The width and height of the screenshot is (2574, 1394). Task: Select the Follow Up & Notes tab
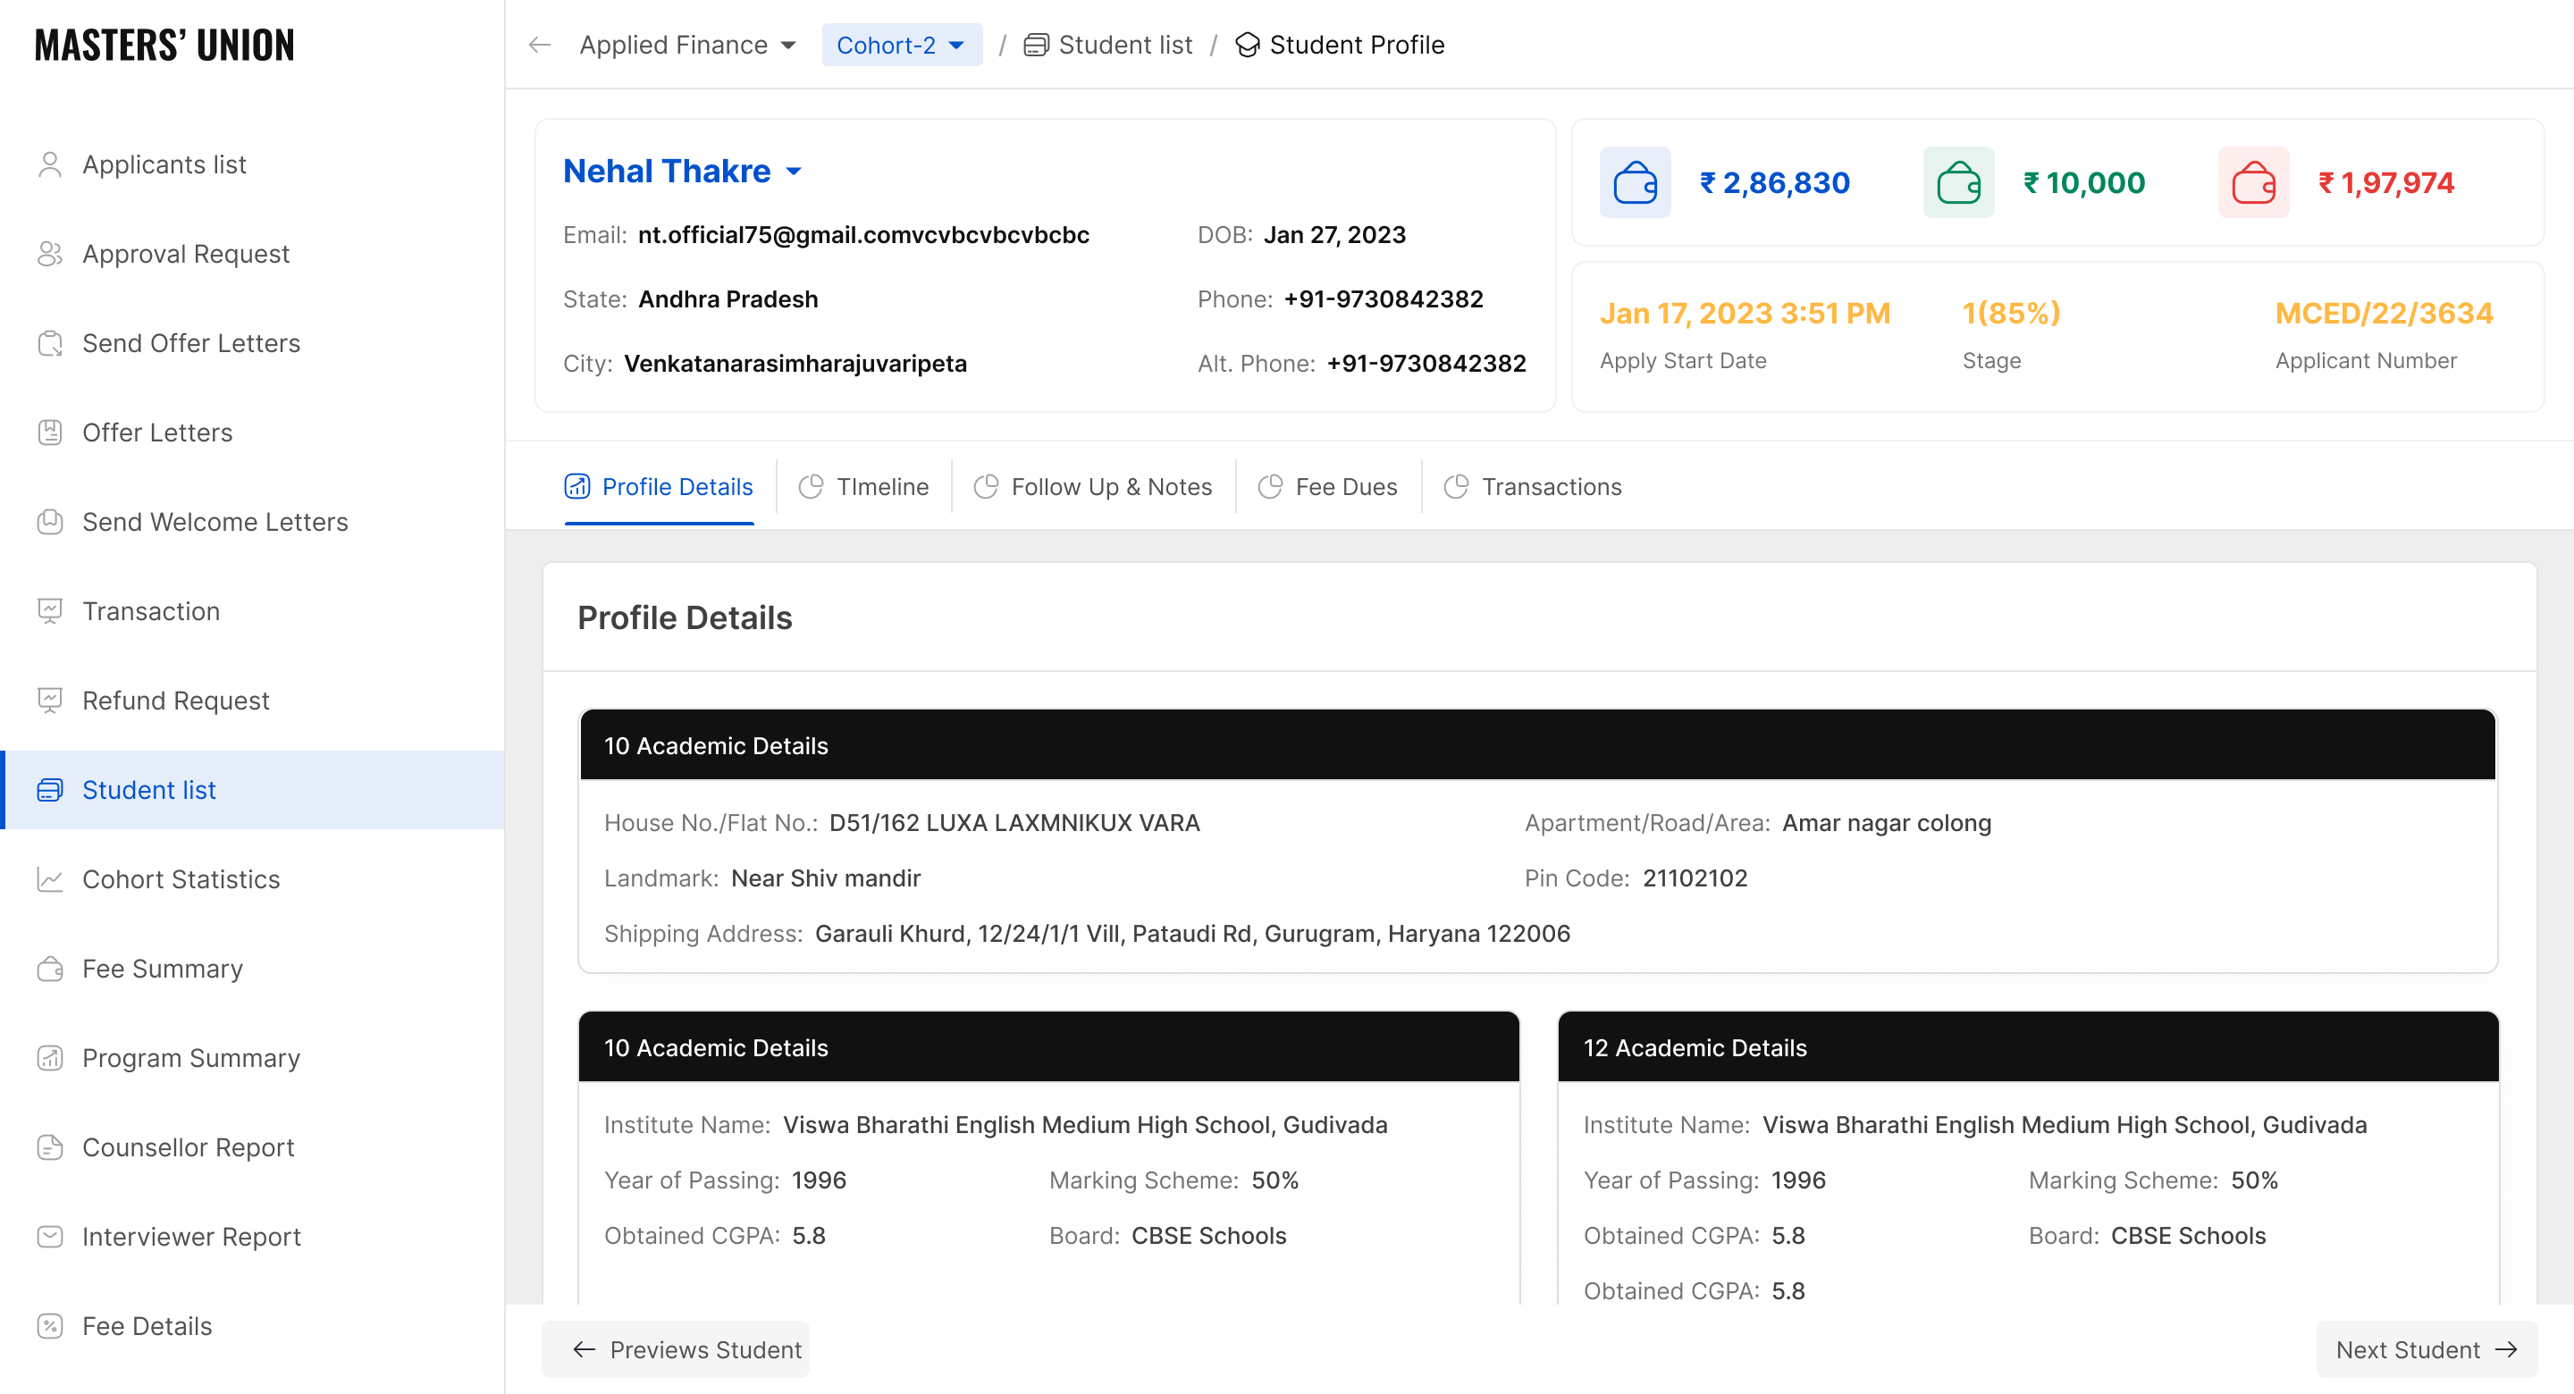click(x=1093, y=487)
